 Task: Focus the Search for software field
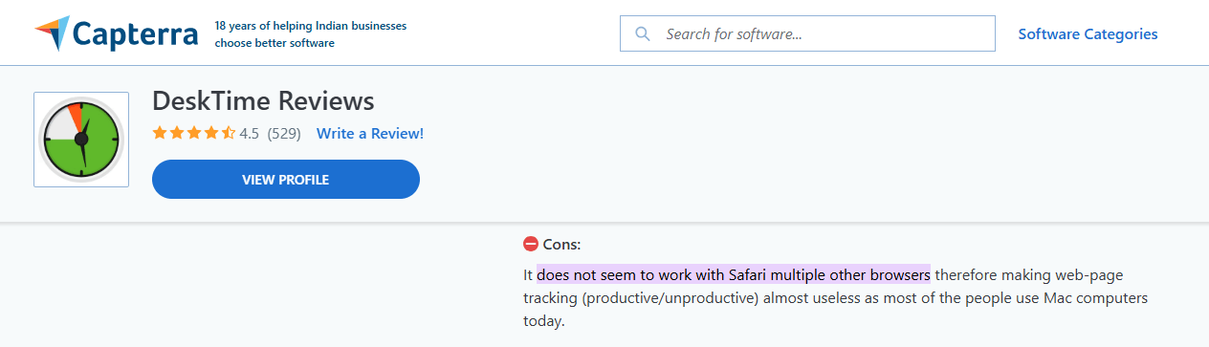[807, 33]
